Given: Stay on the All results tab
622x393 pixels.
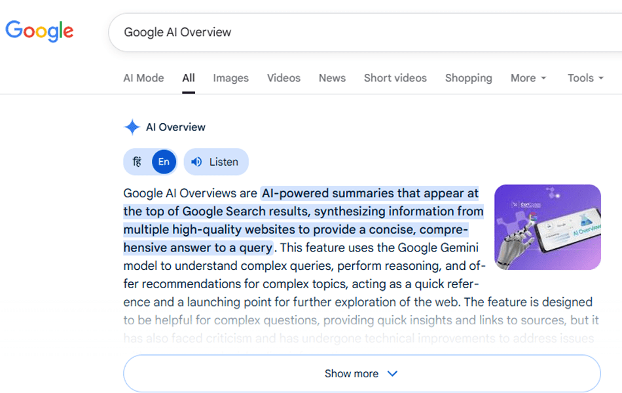Looking at the screenshot, I should pyautogui.click(x=188, y=78).
